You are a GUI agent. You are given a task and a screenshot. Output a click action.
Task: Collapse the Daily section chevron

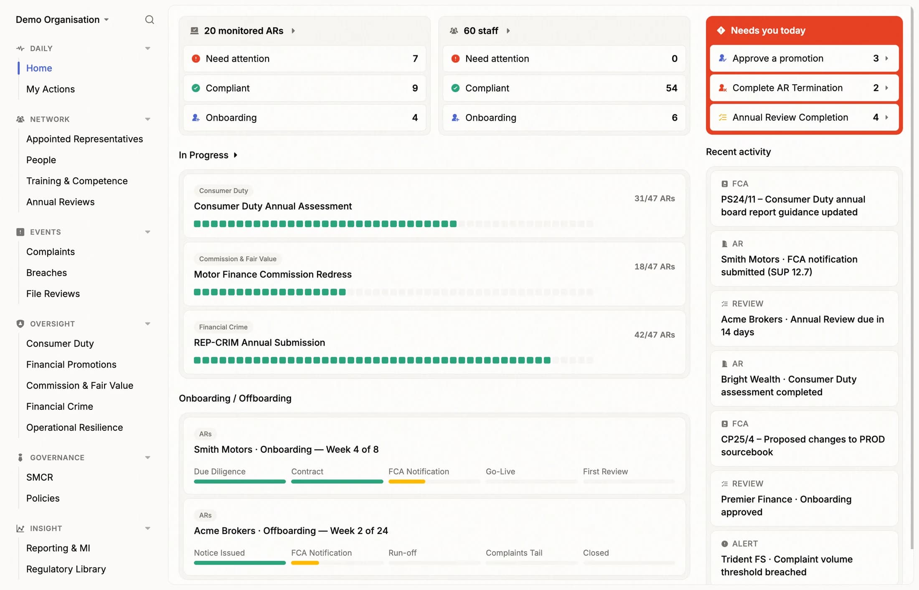pos(147,48)
